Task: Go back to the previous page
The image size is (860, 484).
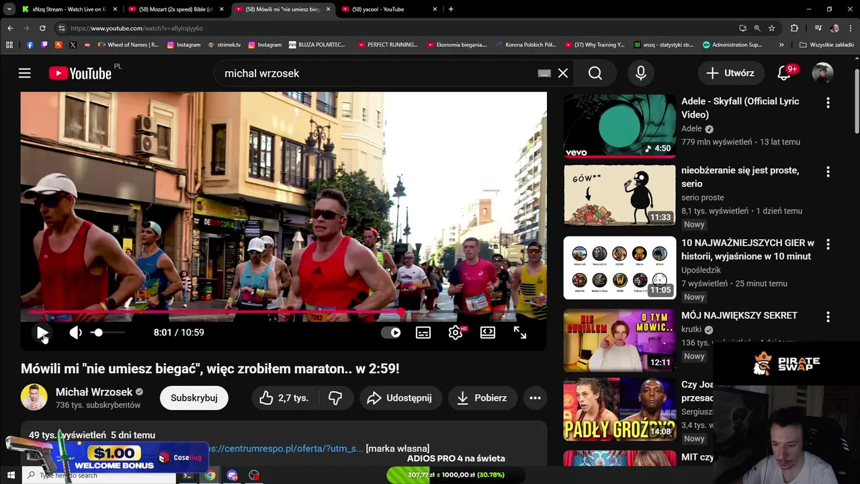Action: [10, 28]
